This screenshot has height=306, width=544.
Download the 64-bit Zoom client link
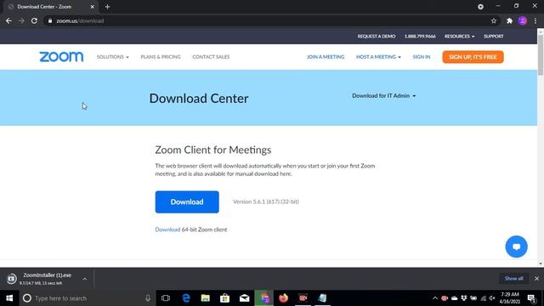pos(167,229)
